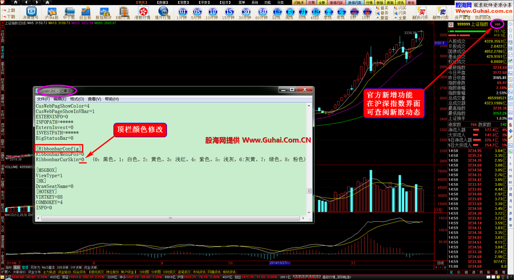The height and width of the screenshot is (280, 514).
Task: Switch to 年线 yearly chart
Action: 341,13
